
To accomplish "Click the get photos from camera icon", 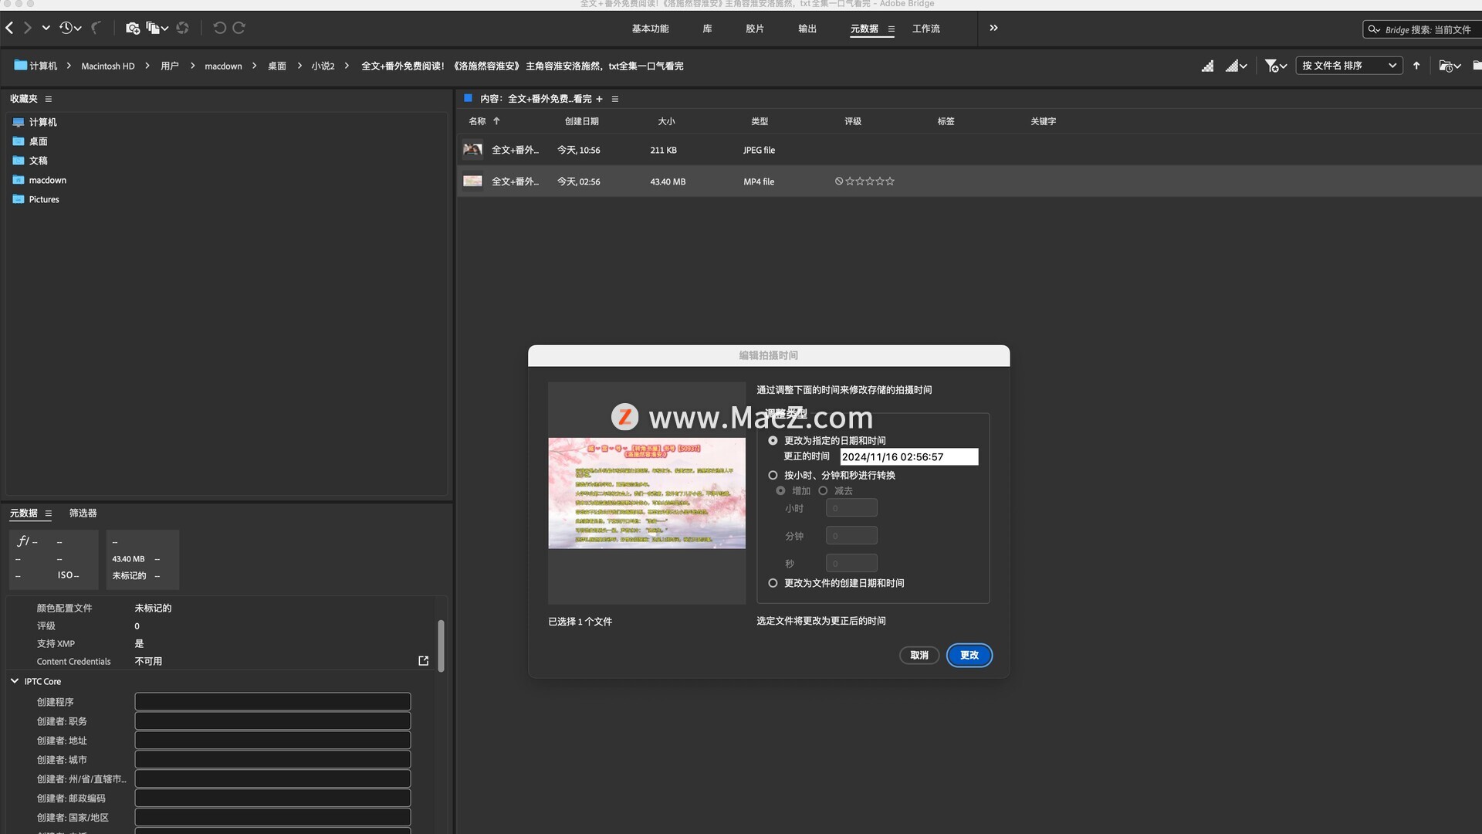I will (133, 28).
